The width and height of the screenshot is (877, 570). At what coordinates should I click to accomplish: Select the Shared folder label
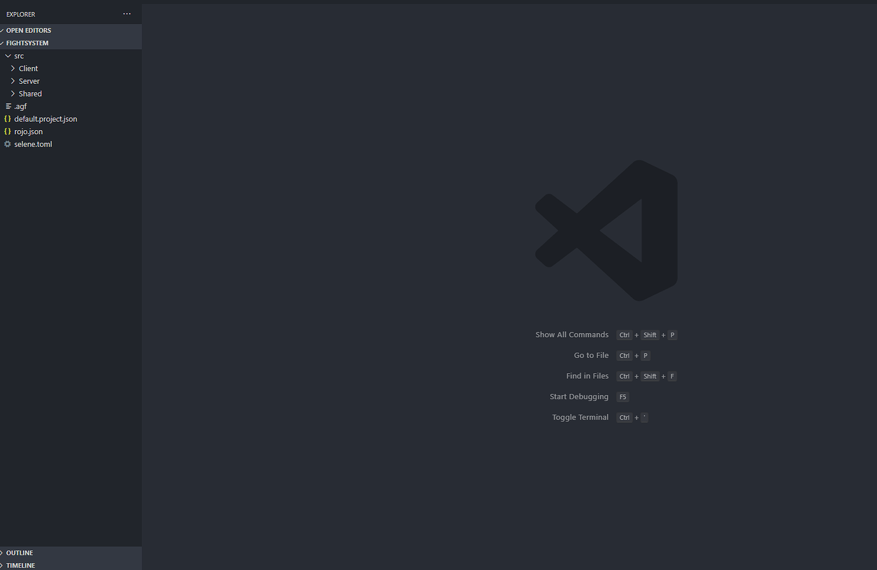click(31, 94)
